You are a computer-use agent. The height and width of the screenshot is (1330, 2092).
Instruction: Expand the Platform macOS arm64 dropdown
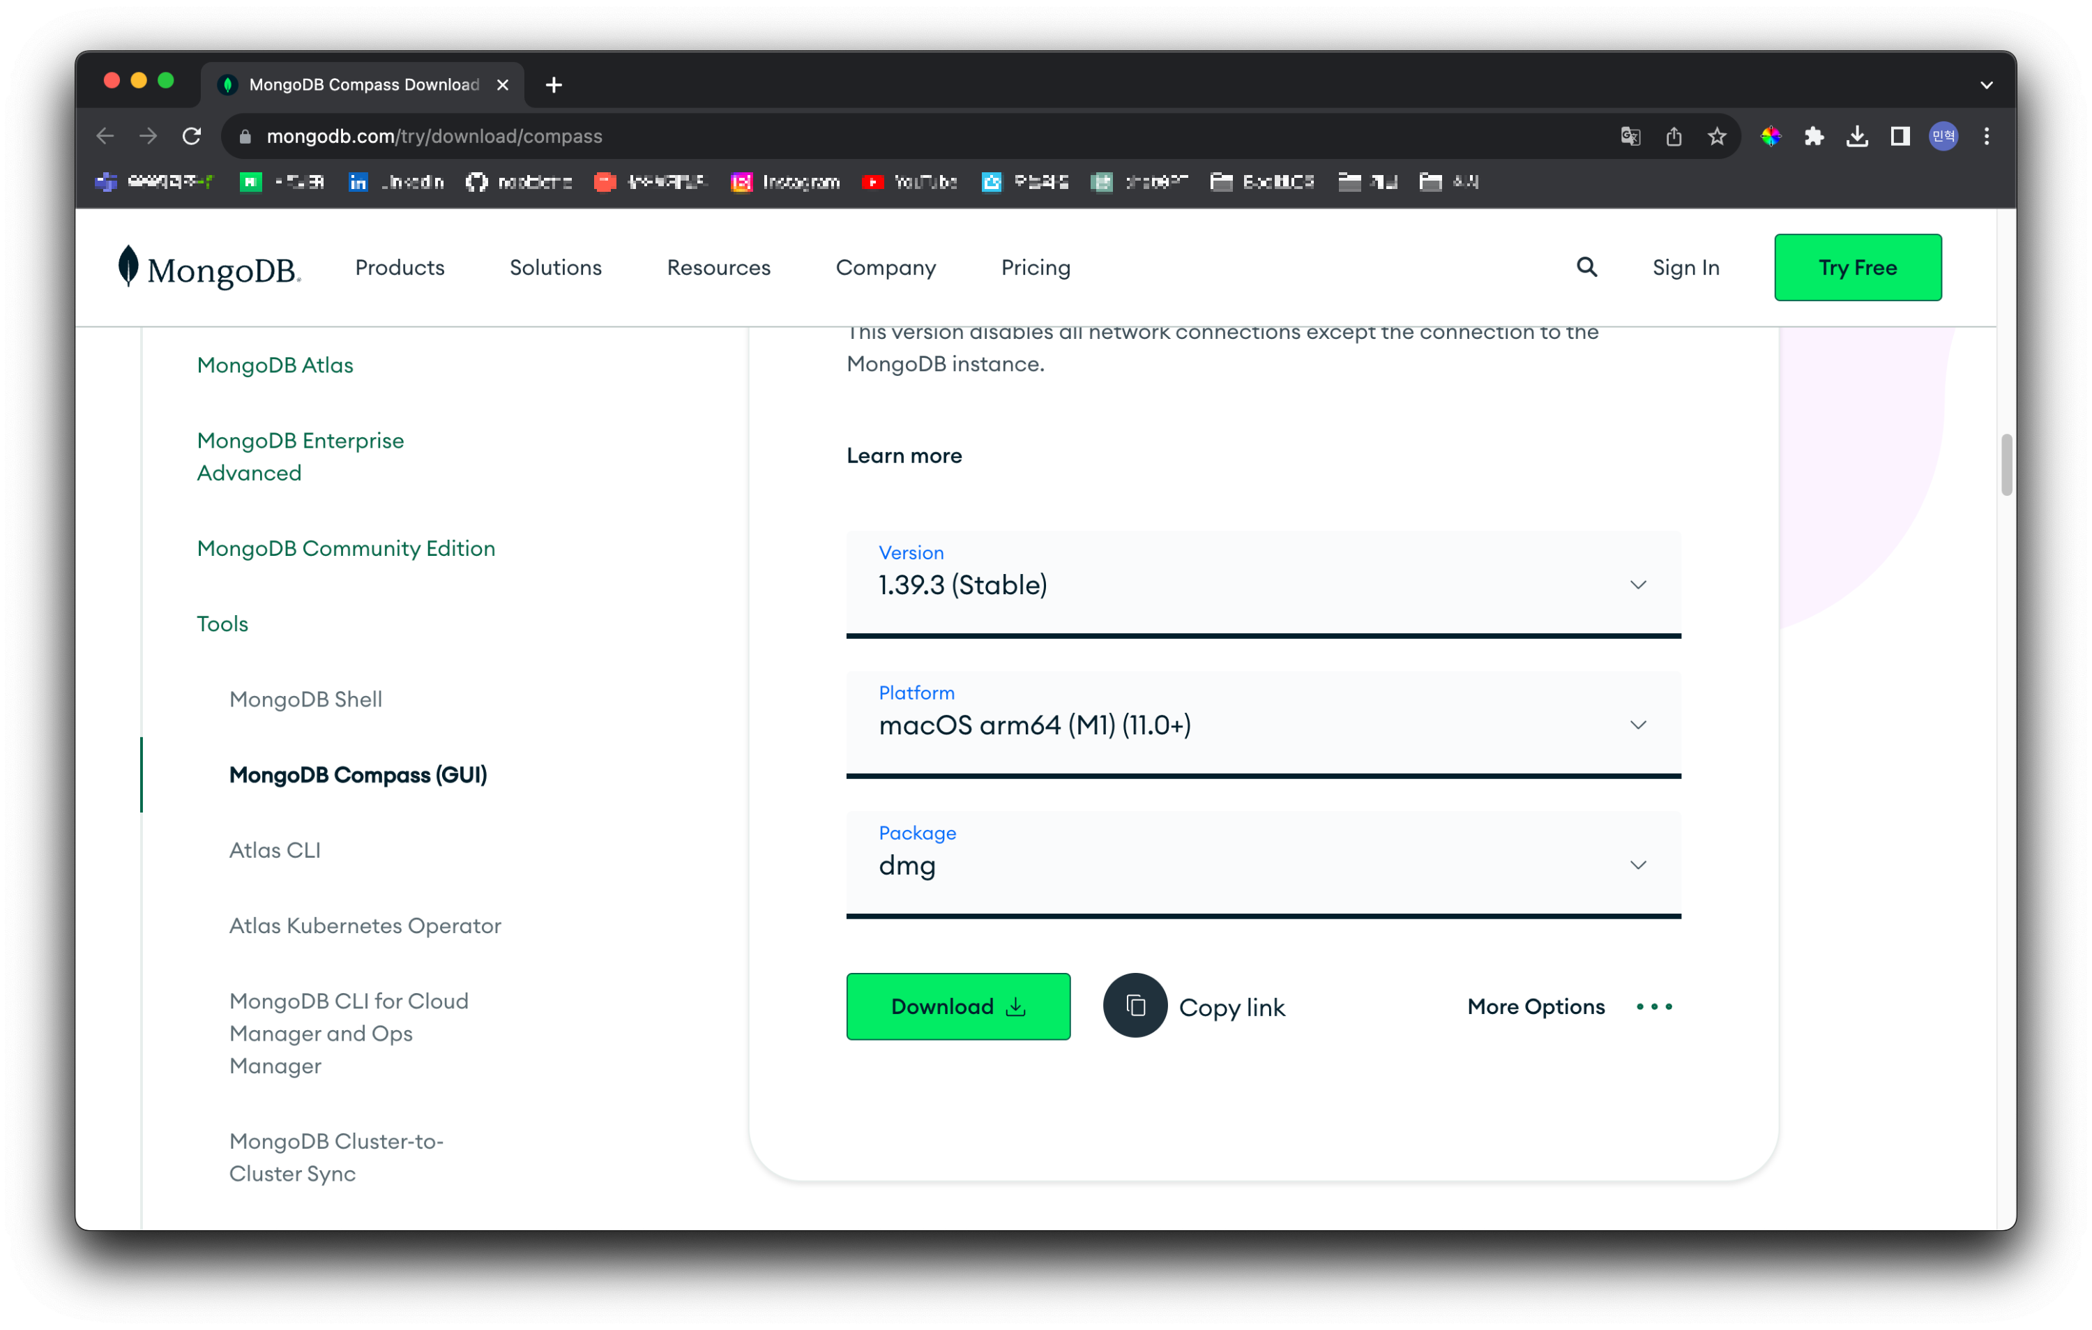pos(1263,724)
